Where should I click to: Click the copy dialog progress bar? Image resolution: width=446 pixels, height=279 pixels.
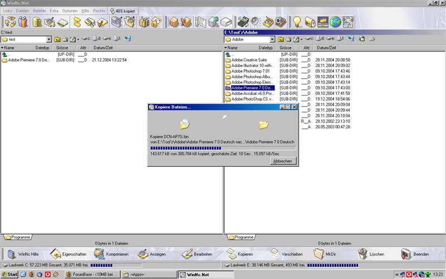pyautogui.click(x=223, y=148)
